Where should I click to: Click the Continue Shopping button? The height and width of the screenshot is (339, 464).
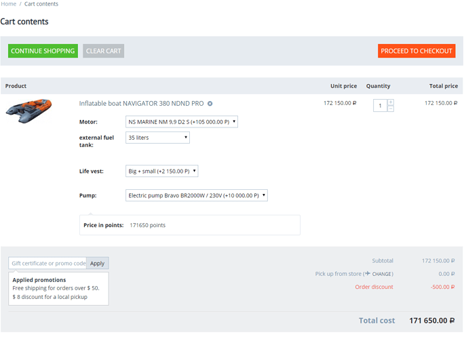pos(43,51)
